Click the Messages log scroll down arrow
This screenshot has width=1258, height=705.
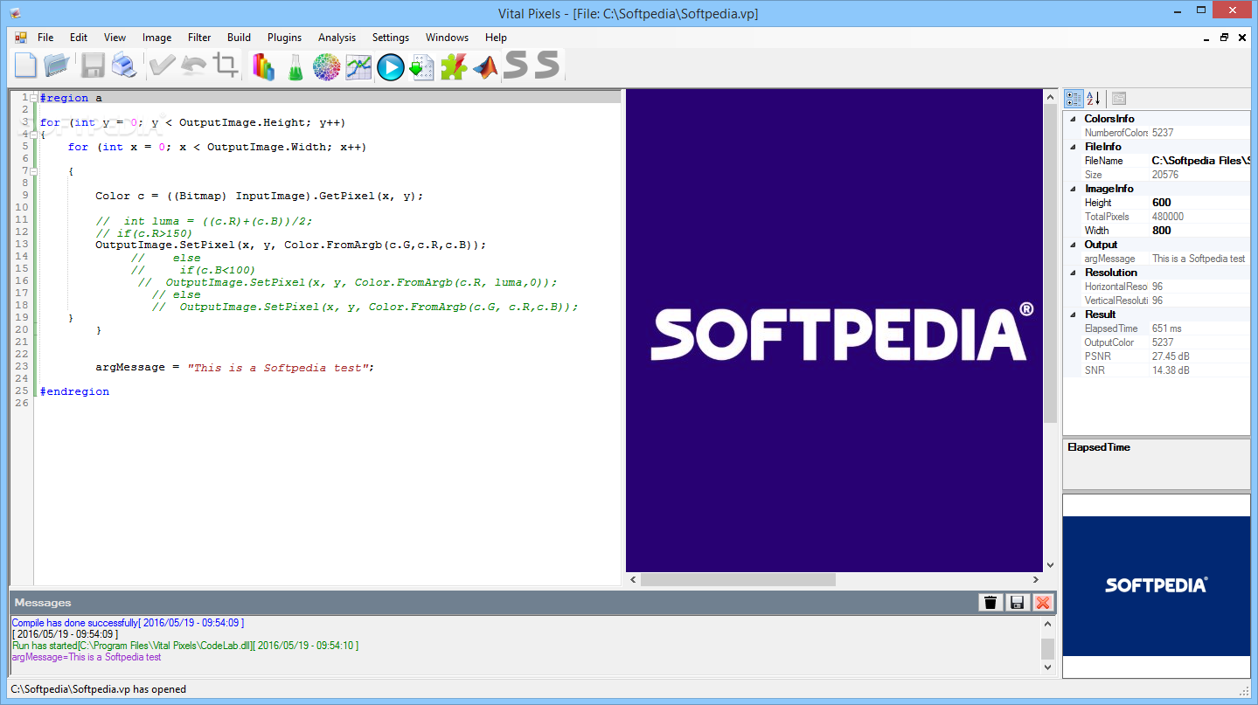(1048, 667)
